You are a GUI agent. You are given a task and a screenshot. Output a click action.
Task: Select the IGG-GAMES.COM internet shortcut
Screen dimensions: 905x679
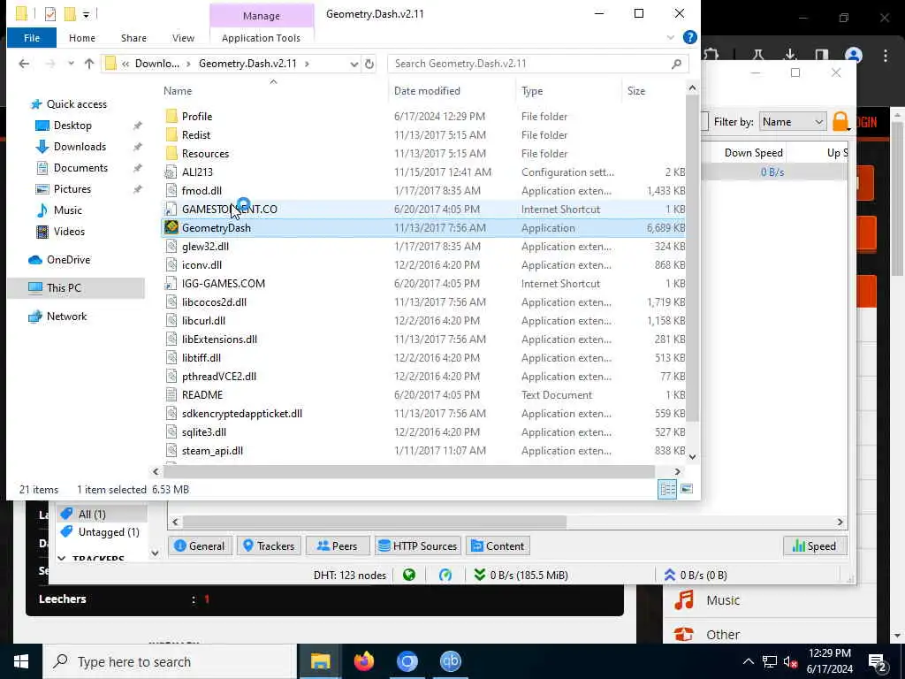click(223, 284)
